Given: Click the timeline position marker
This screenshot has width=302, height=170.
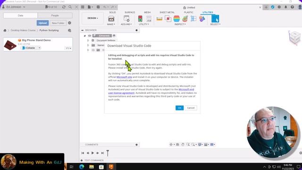Looking at the screenshot, I should [x=108, y=153].
